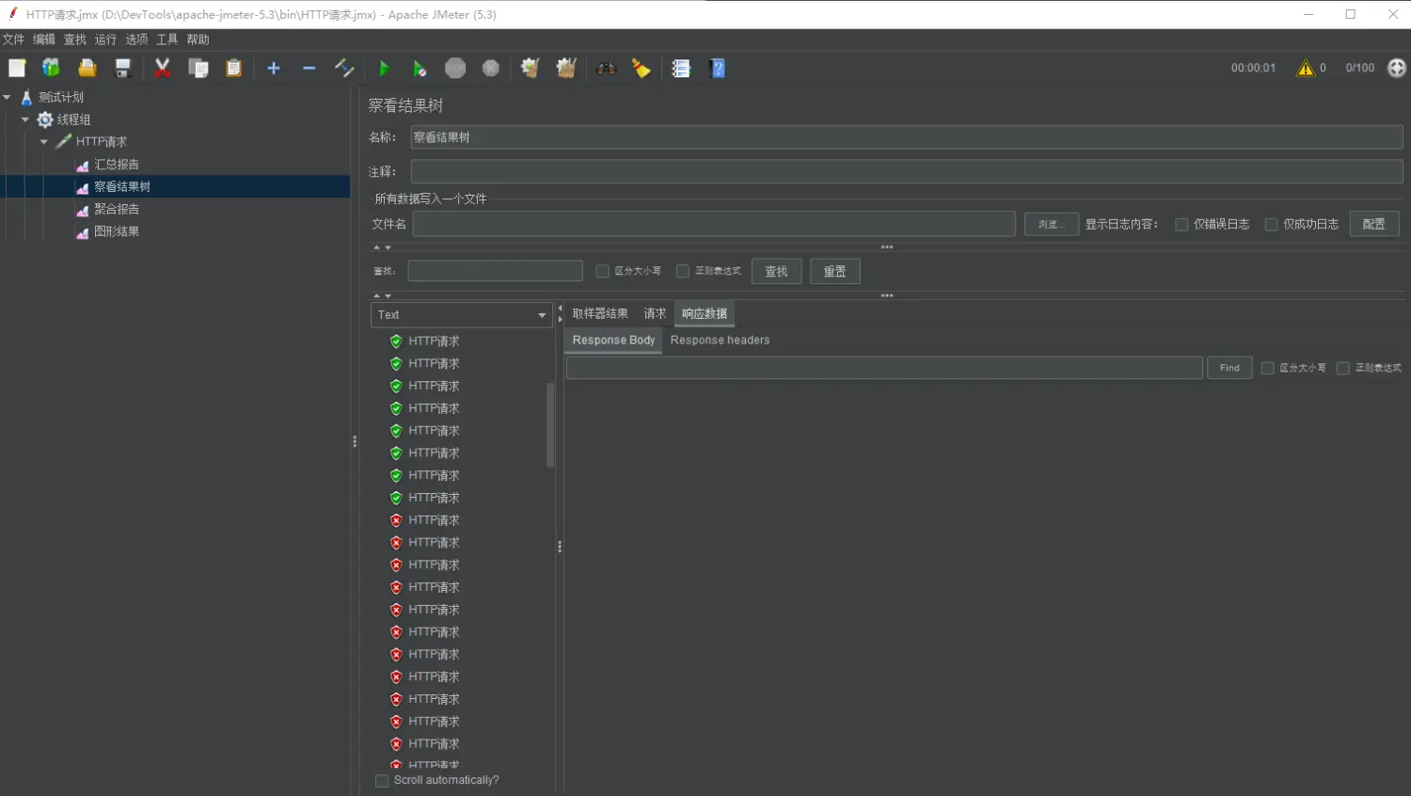Click the Clear all broom icon

(566, 69)
